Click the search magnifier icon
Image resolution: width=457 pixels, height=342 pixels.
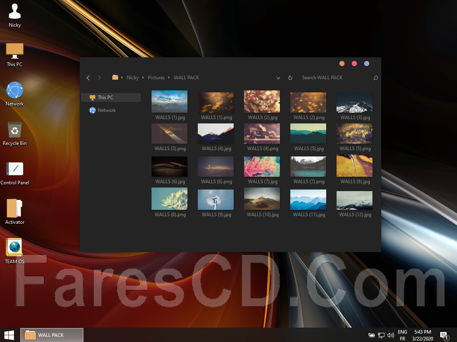pyautogui.click(x=375, y=78)
